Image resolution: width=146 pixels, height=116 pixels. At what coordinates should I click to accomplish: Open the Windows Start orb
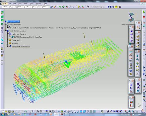coord(3,114)
